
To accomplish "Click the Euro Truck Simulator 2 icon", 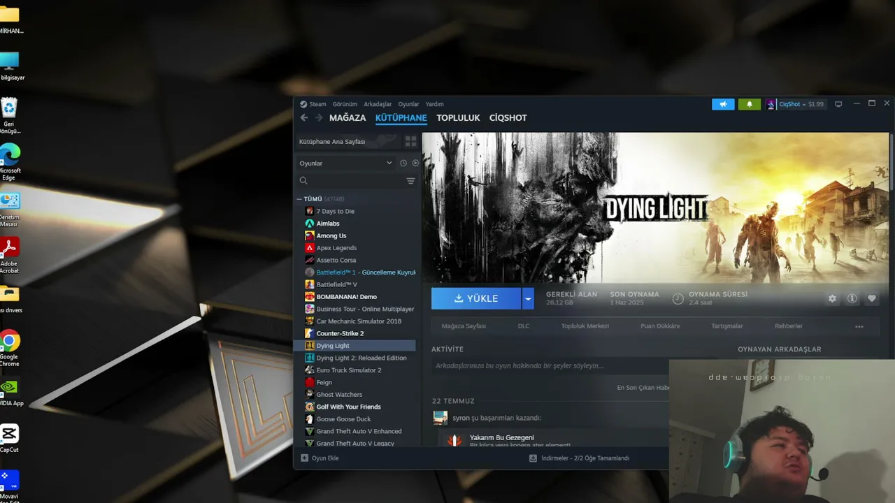I will [310, 370].
